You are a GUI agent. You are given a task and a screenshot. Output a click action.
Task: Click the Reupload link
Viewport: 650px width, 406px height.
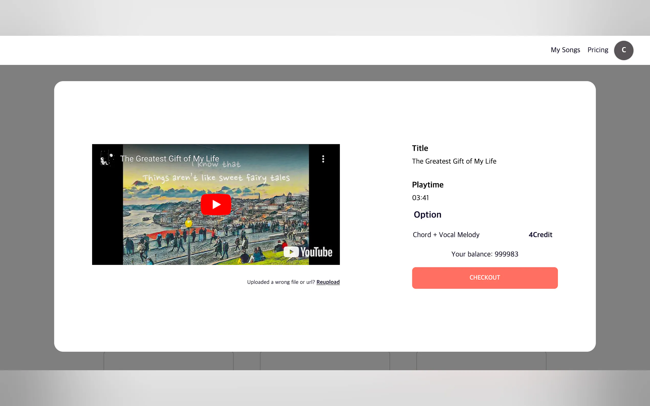[x=328, y=282]
